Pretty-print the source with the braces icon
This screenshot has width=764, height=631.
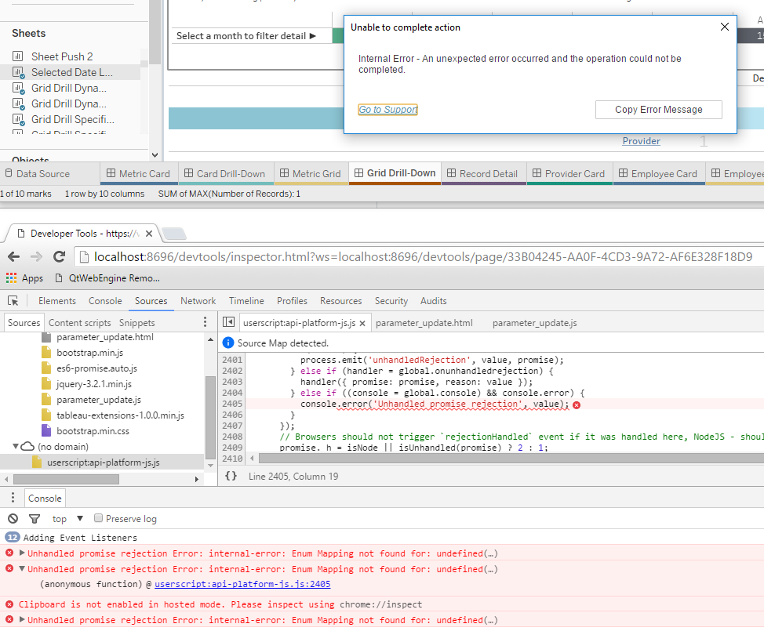pos(231,476)
